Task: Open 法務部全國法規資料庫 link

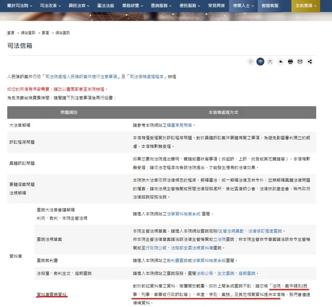Action: click(x=192, y=248)
